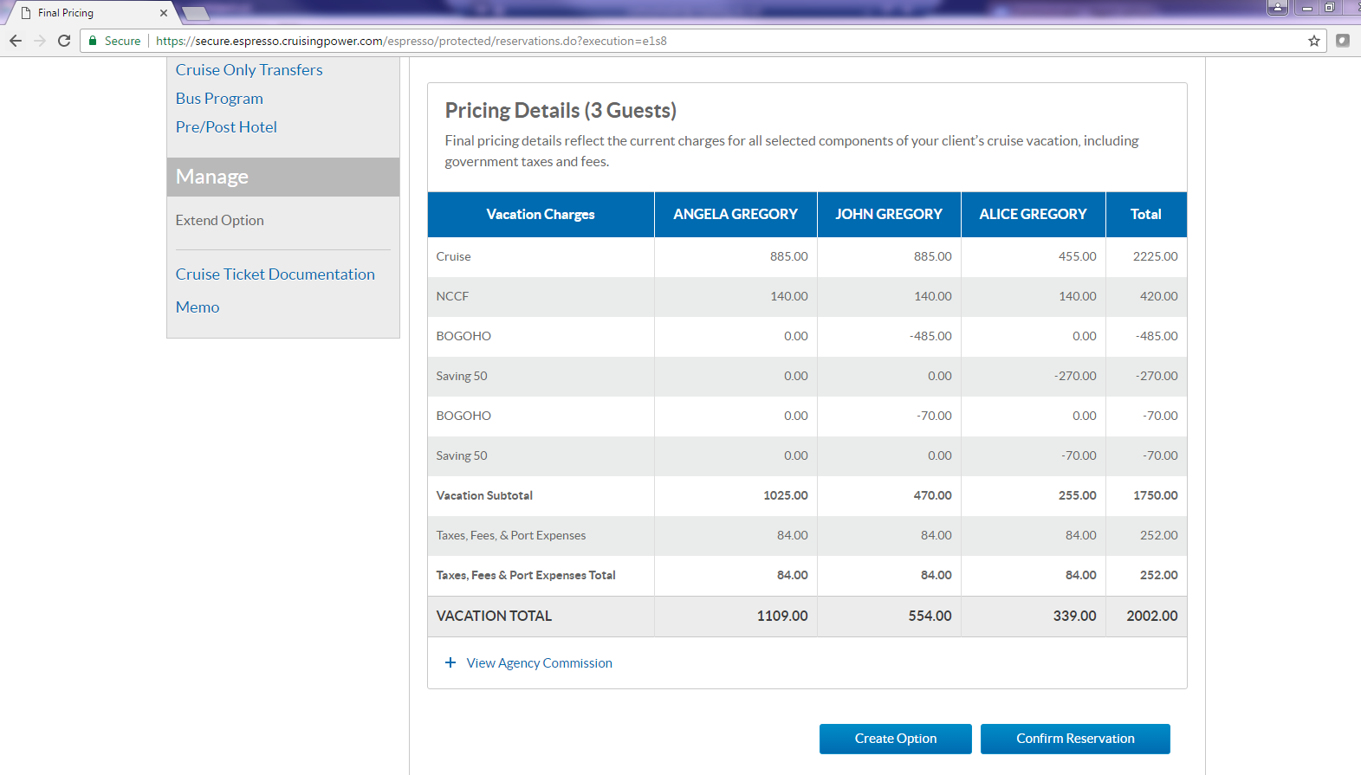Go to Pre/Post Hotel
This screenshot has height=775, width=1361.
point(226,127)
